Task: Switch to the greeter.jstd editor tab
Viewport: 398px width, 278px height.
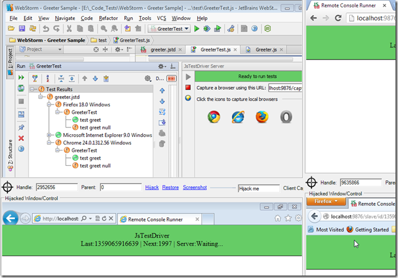Action: point(161,50)
